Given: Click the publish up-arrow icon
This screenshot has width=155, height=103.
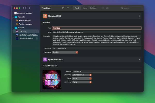Looking at the screenshot, I should (68, 8).
